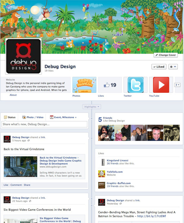Open friend photo with baby in pink
This screenshot has height=223, width=184.
[123, 133]
